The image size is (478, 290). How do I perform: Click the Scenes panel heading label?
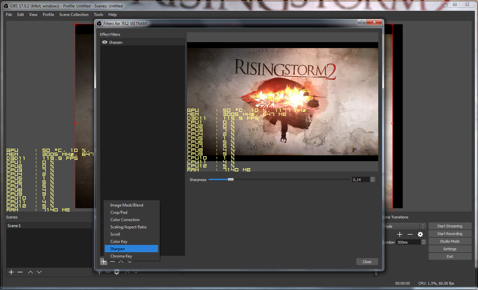[x=12, y=217]
